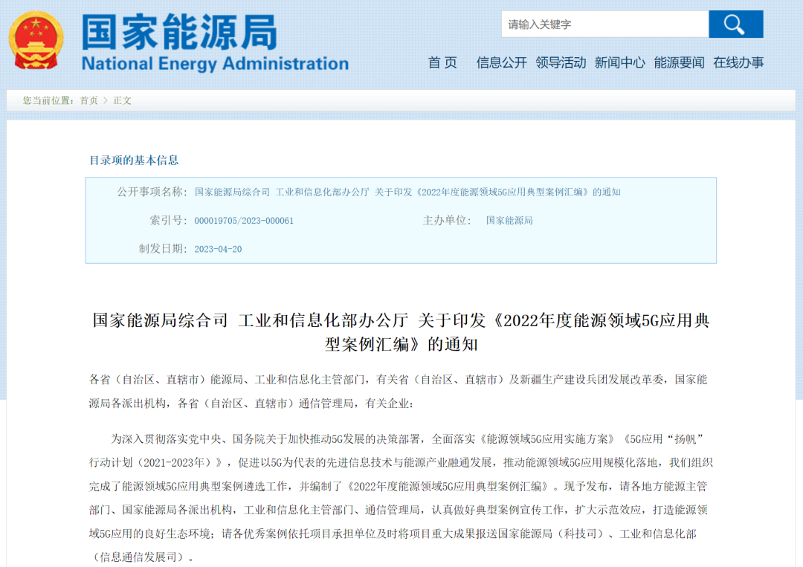
Task: Click the 首页 breadcrumb link
Action: [88, 100]
